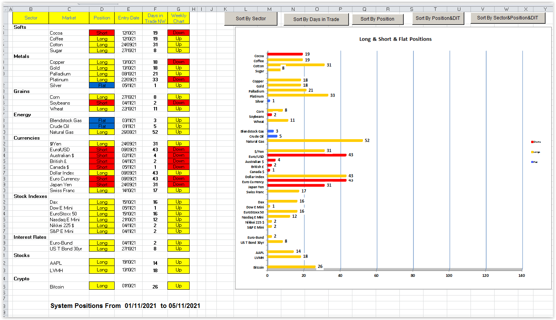Click the Bitcoin bar in chart
This screenshot has height=320, width=556.
(x=291, y=267)
